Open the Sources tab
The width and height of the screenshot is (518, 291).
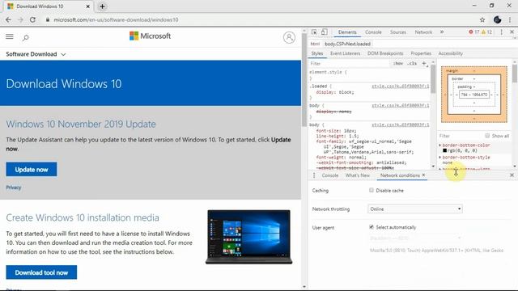coord(397,32)
